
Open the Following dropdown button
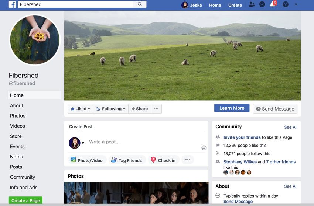pyautogui.click(x=111, y=109)
